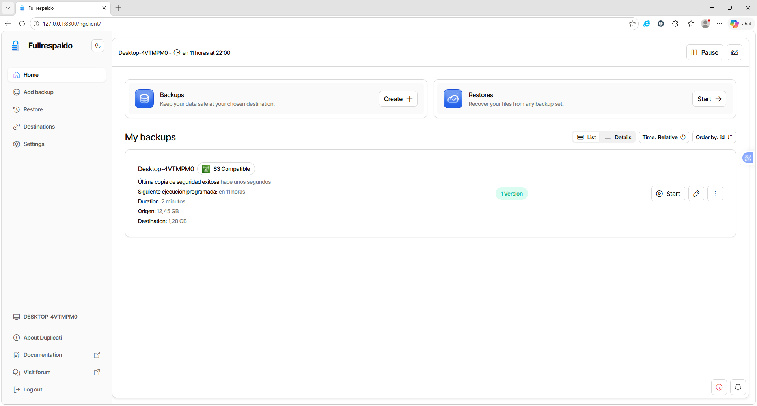Click "Duration: 2 minutos" text
Image resolution: width=757 pixels, height=406 pixels.
tap(161, 201)
